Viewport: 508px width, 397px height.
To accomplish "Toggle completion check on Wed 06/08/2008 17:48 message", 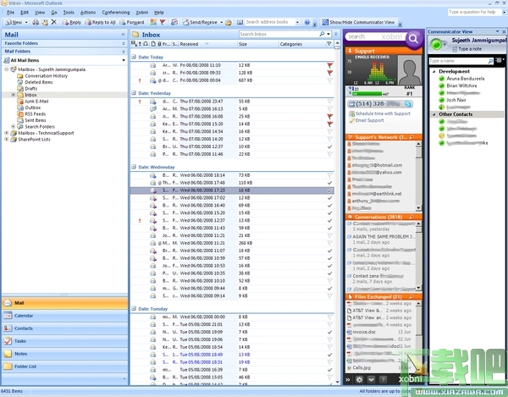I will pyautogui.click(x=330, y=183).
